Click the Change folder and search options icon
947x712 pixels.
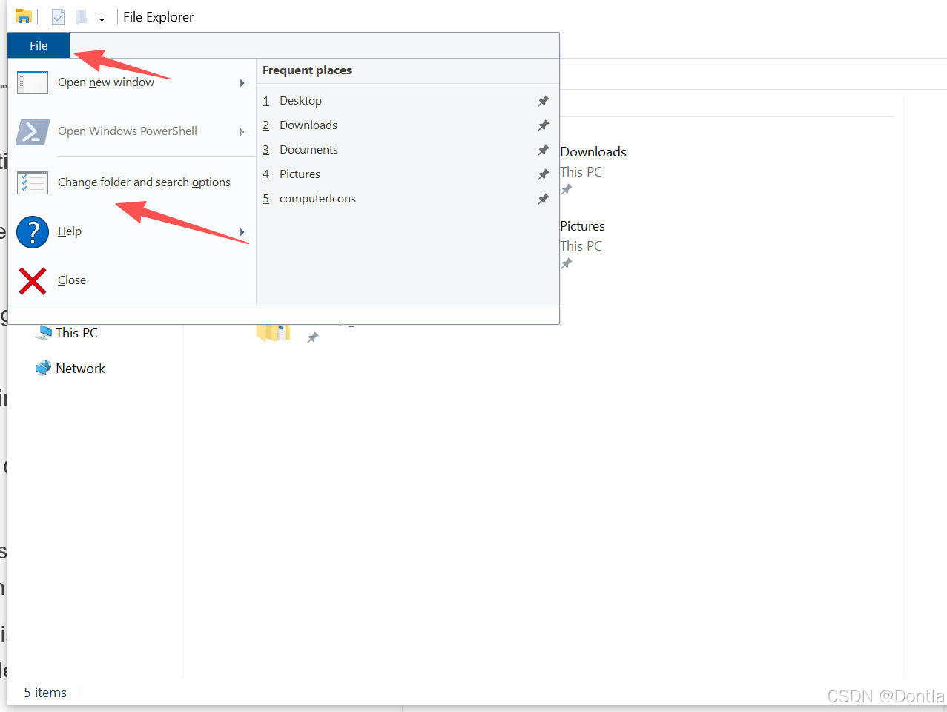[32, 182]
